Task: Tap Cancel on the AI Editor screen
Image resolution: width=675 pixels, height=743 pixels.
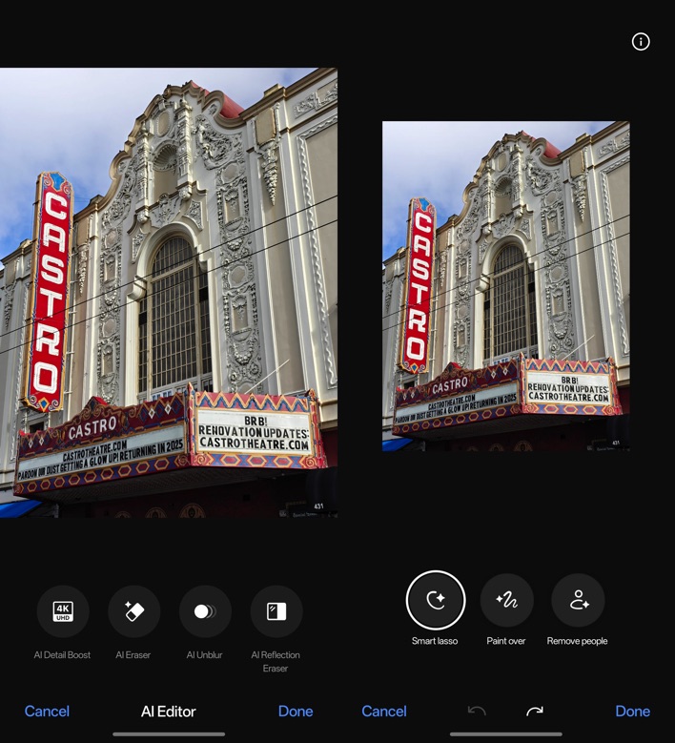Action: (47, 711)
